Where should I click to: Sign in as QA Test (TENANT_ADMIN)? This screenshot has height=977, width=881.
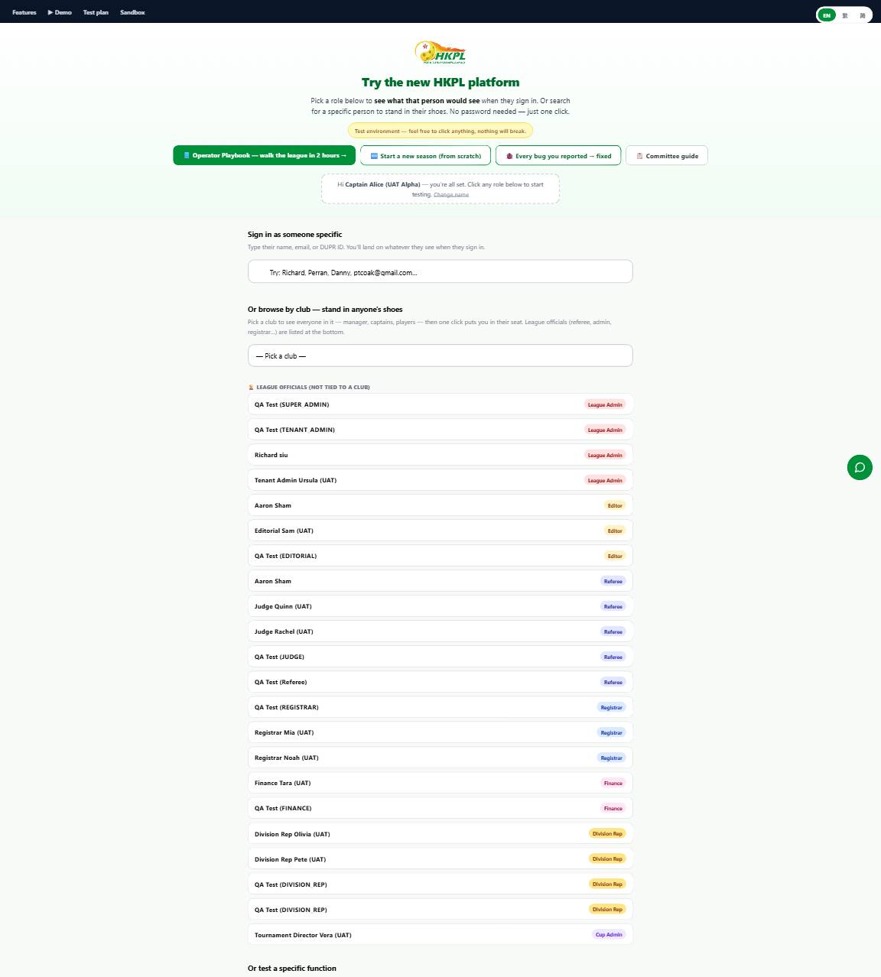(x=440, y=430)
